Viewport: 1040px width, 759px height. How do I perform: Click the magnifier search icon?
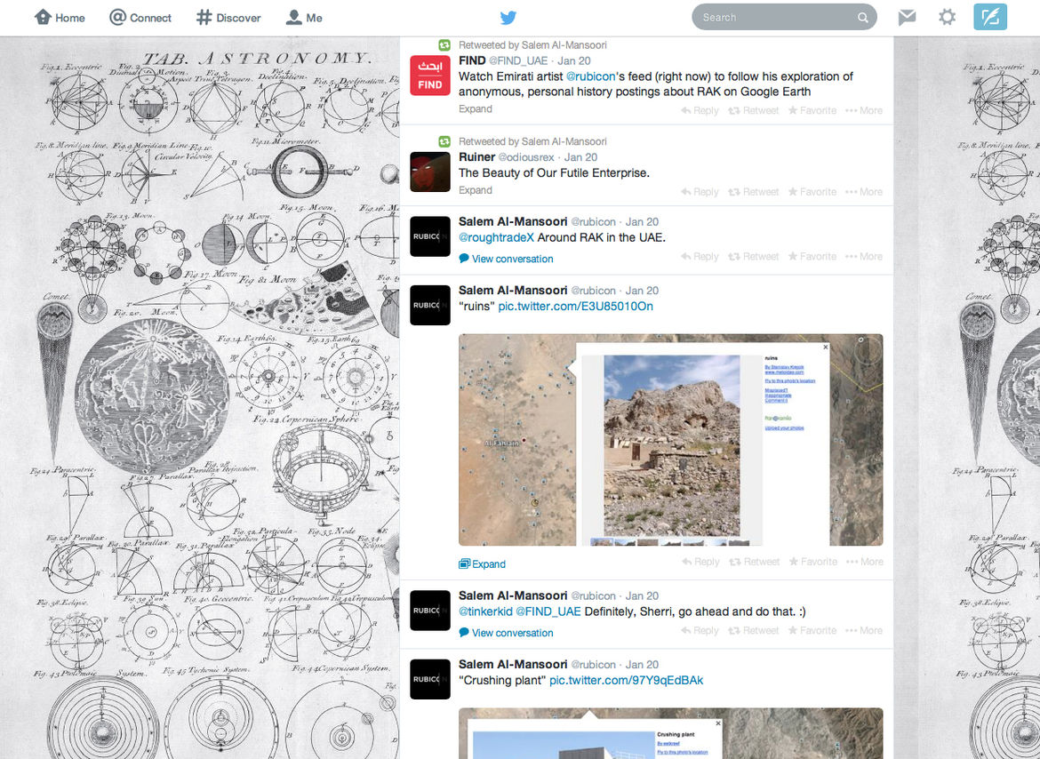tap(862, 18)
